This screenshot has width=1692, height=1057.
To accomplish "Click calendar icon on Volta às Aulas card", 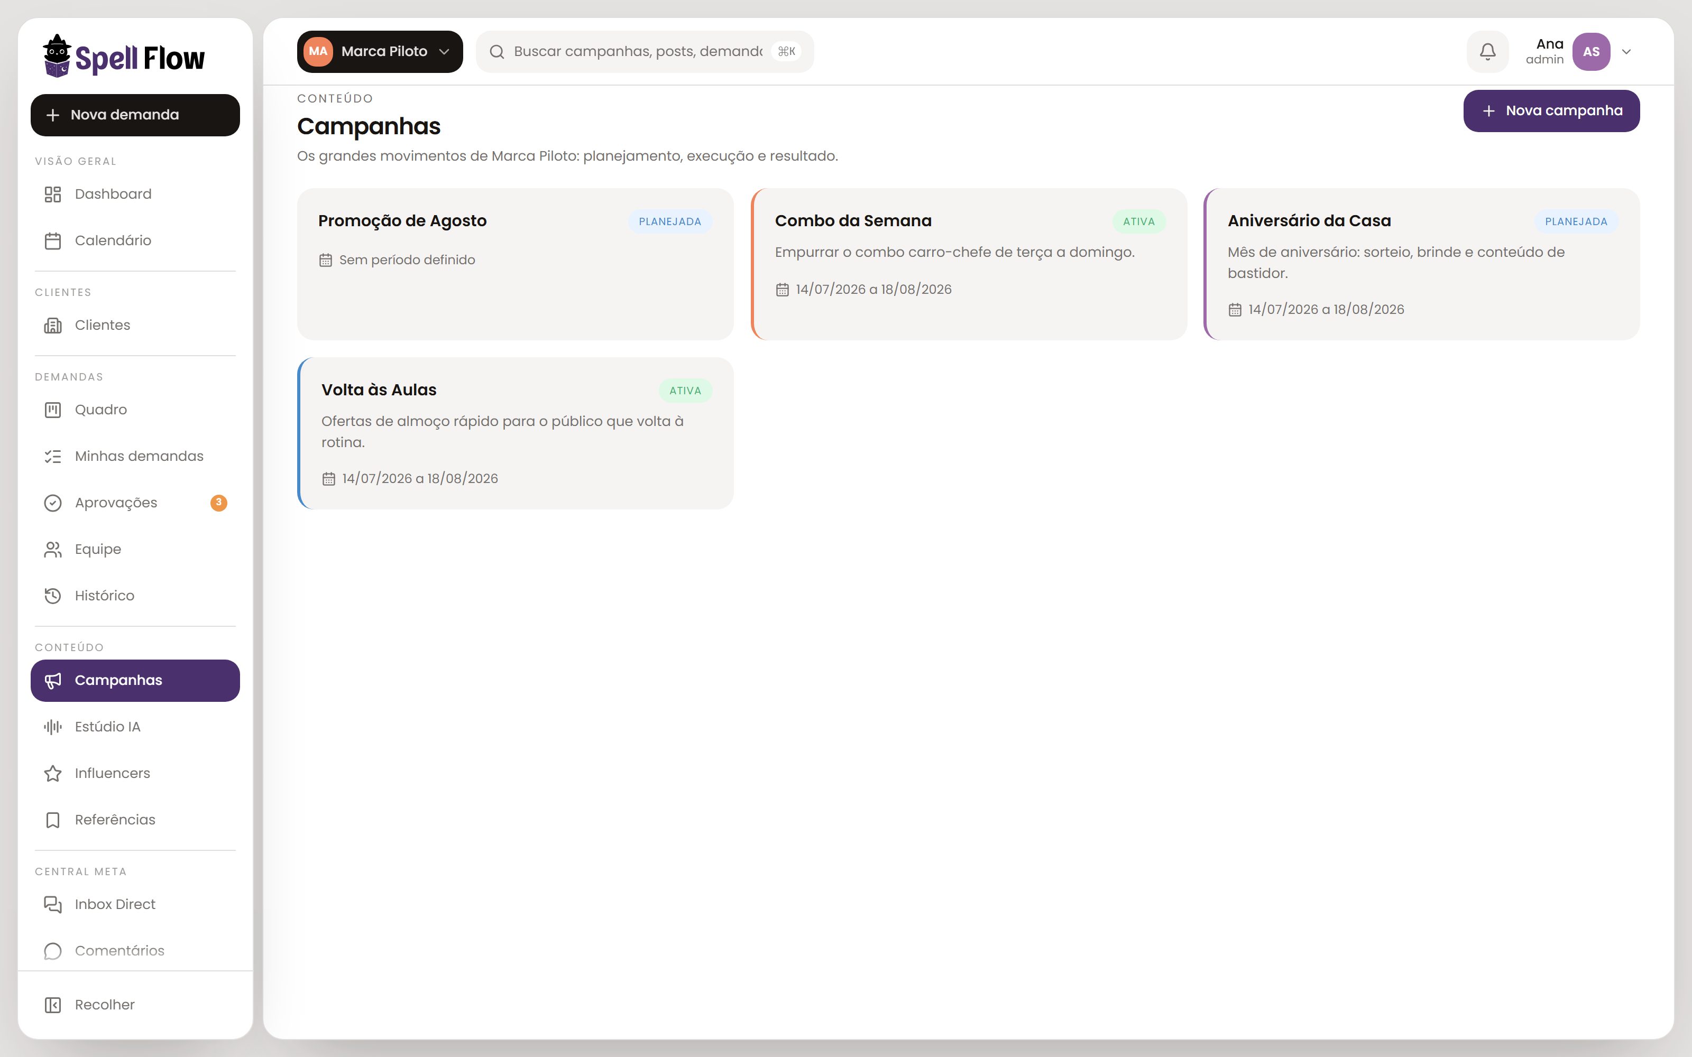I will pyautogui.click(x=328, y=479).
